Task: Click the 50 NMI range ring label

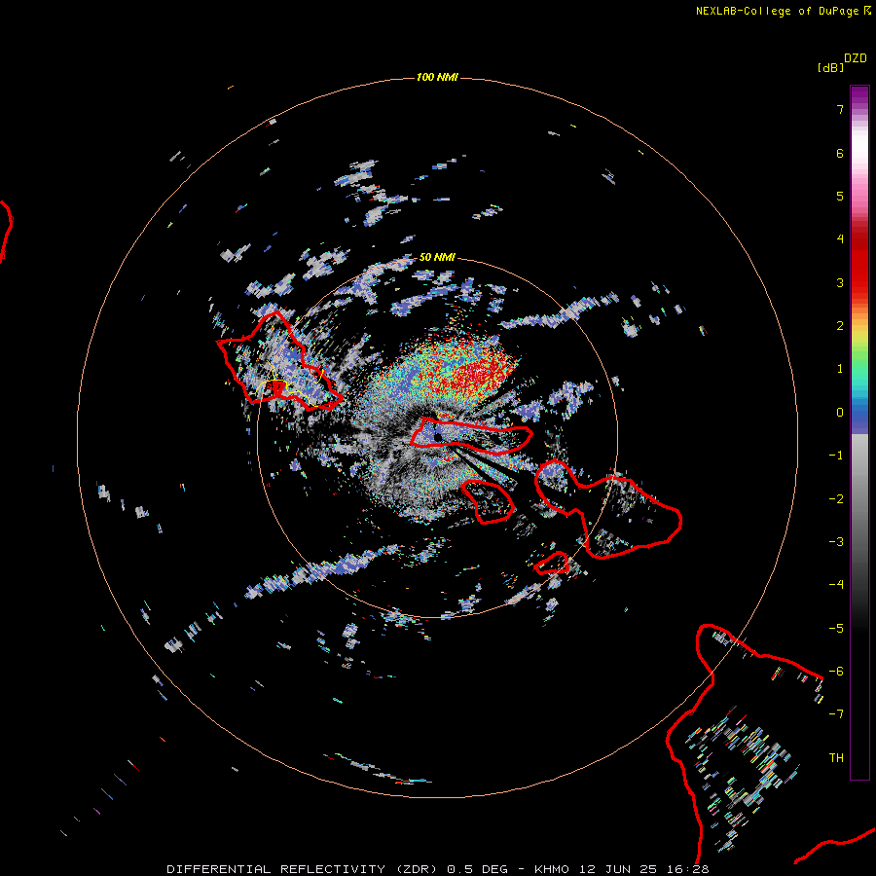Action: (437, 257)
